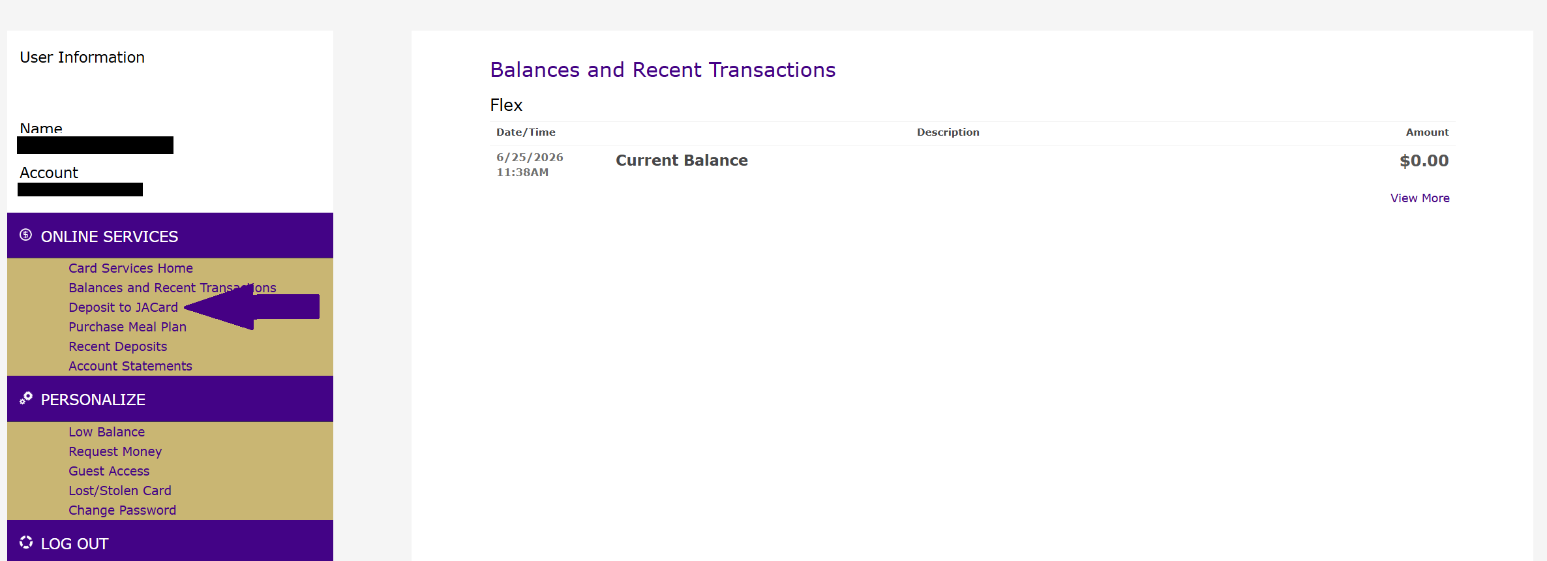Click the Personalize gears icon
1547x561 pixels.
(x=25, y=398)
